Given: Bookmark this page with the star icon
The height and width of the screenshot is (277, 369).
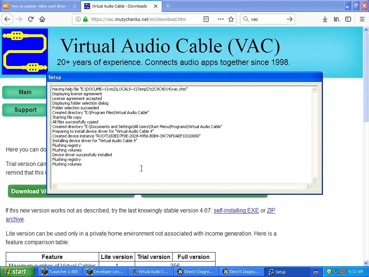Looking at the screenshot, I should (231, 19).
